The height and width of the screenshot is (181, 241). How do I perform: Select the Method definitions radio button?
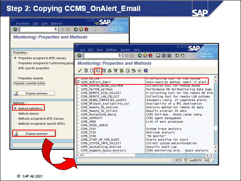pyautogui.click(x=15, y=108)
